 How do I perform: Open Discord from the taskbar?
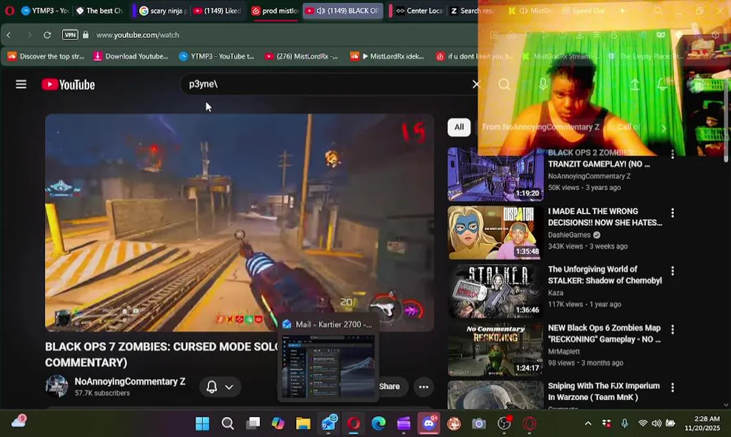(x=429, y=423)
